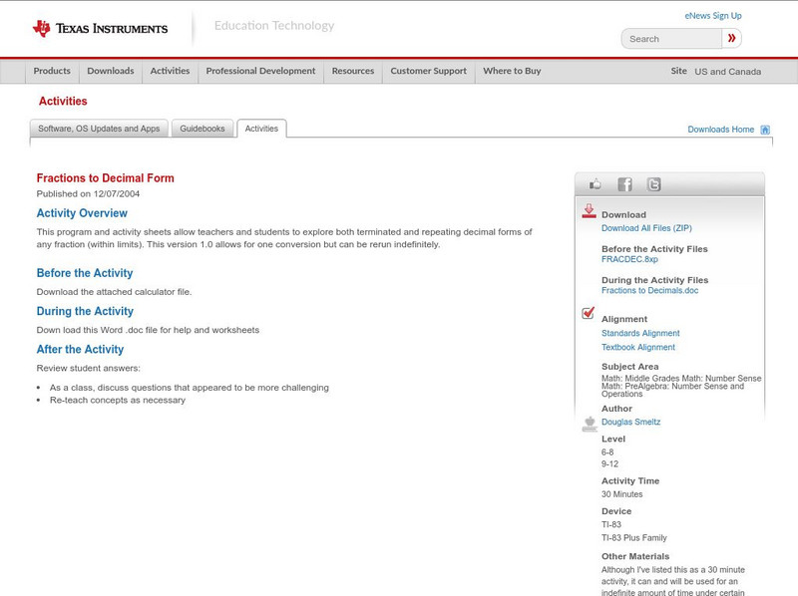
Task: Click the Downloads Home house icon
Action: (765, 130)
